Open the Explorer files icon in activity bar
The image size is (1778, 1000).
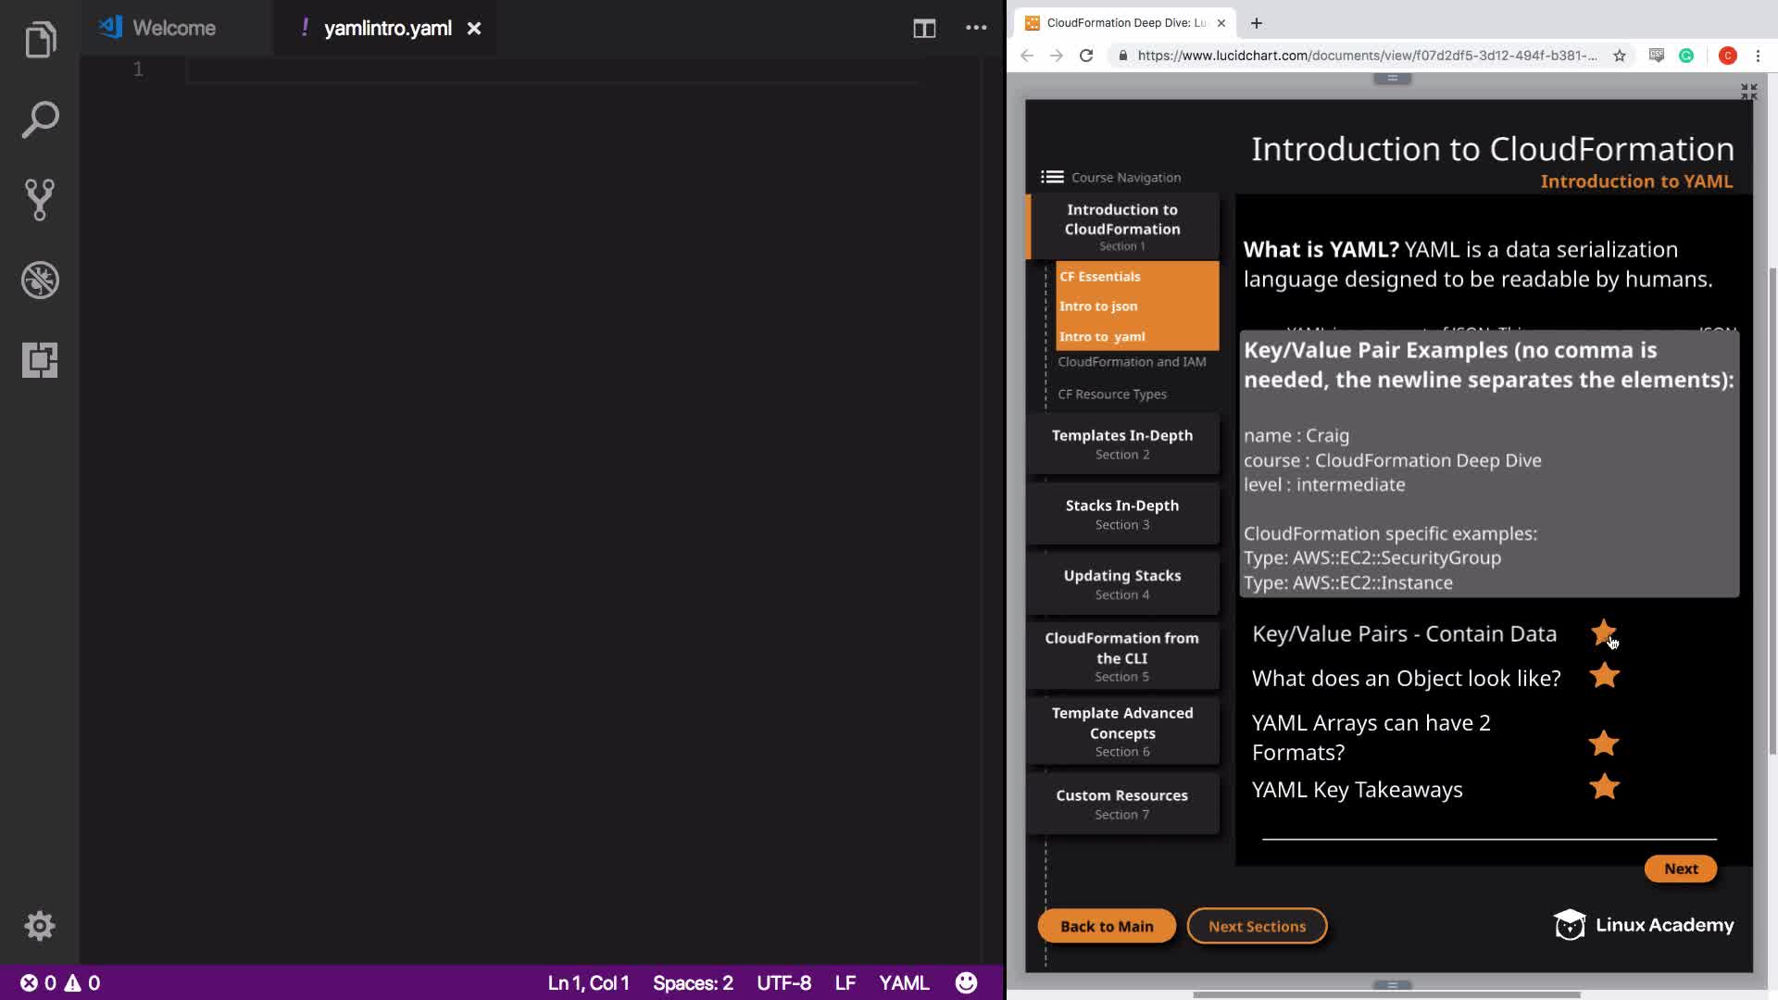[40, 40]
